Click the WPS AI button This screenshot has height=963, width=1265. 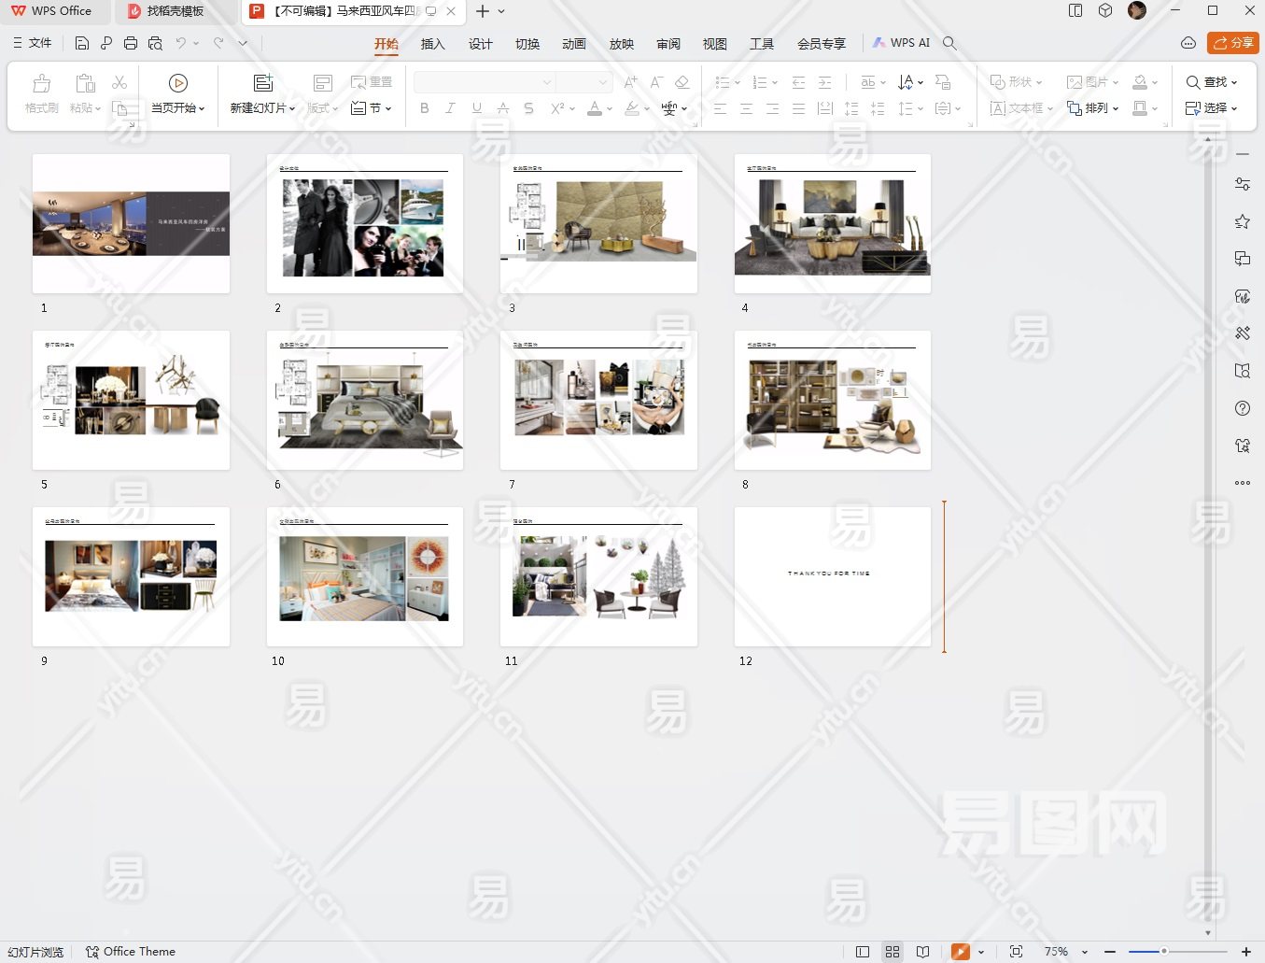pos(902,43)
